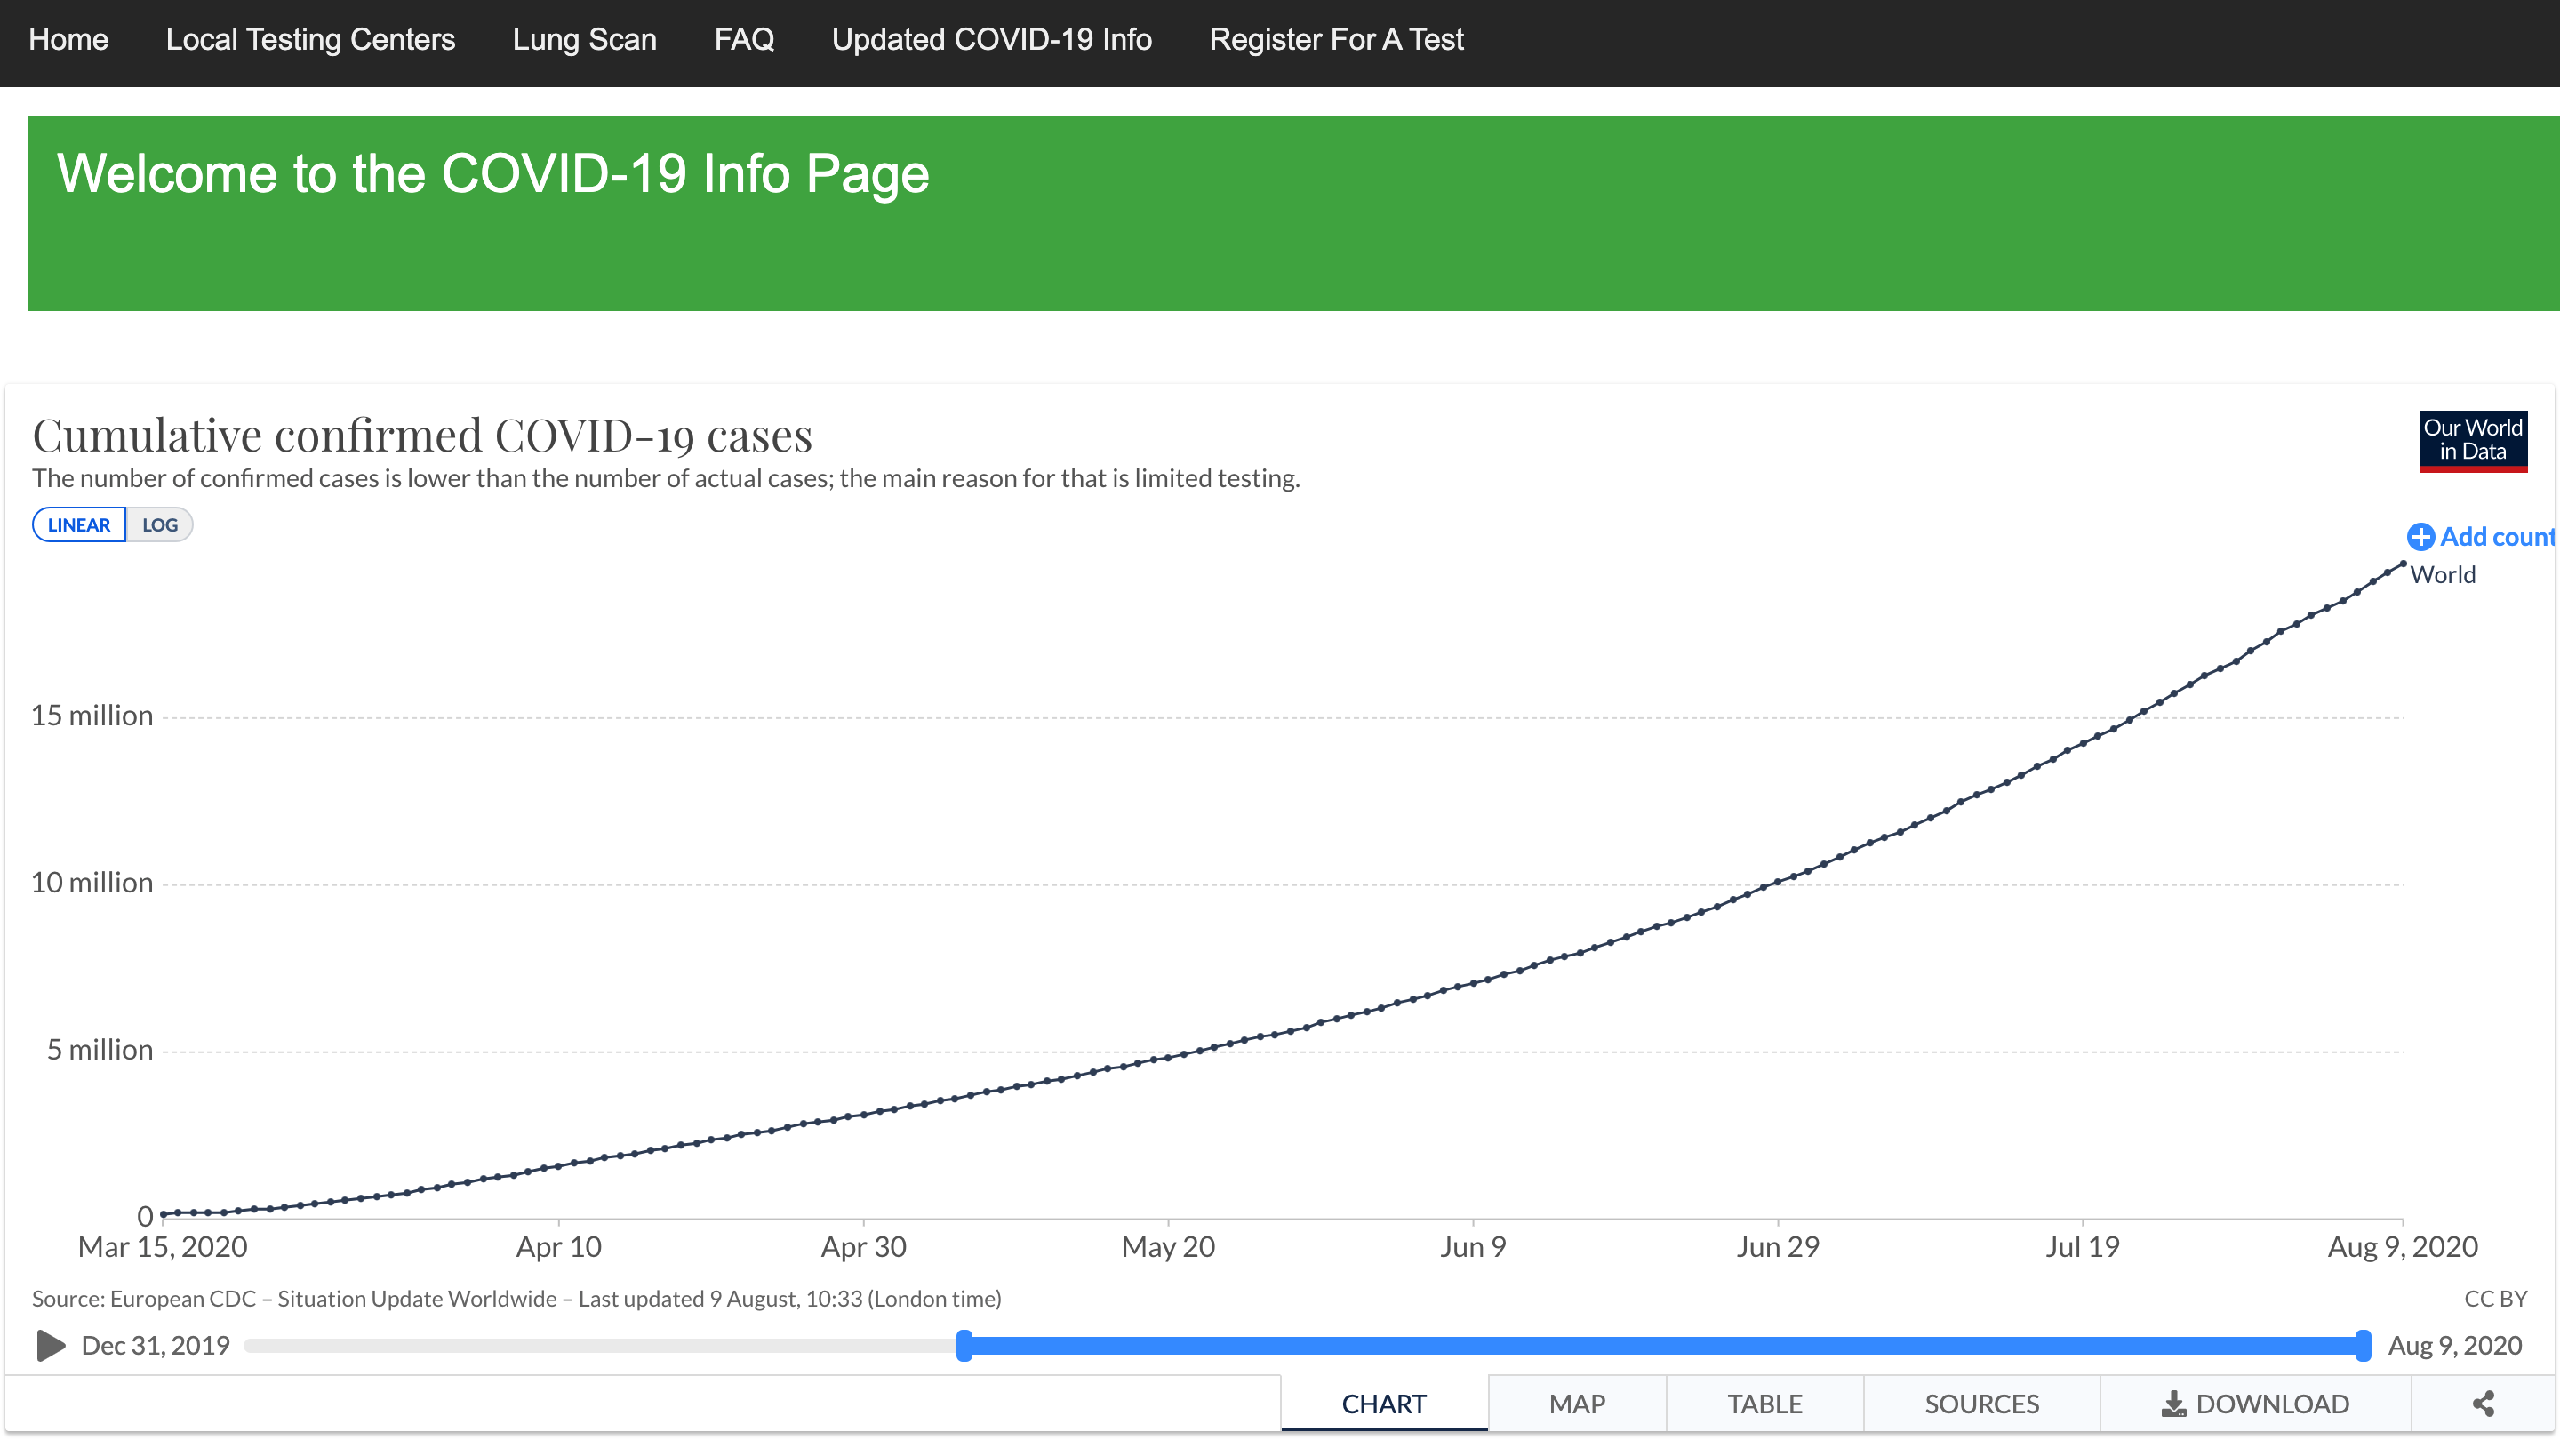
Task: Switch scale to LINEAR
Action: (x=79, y=525)
